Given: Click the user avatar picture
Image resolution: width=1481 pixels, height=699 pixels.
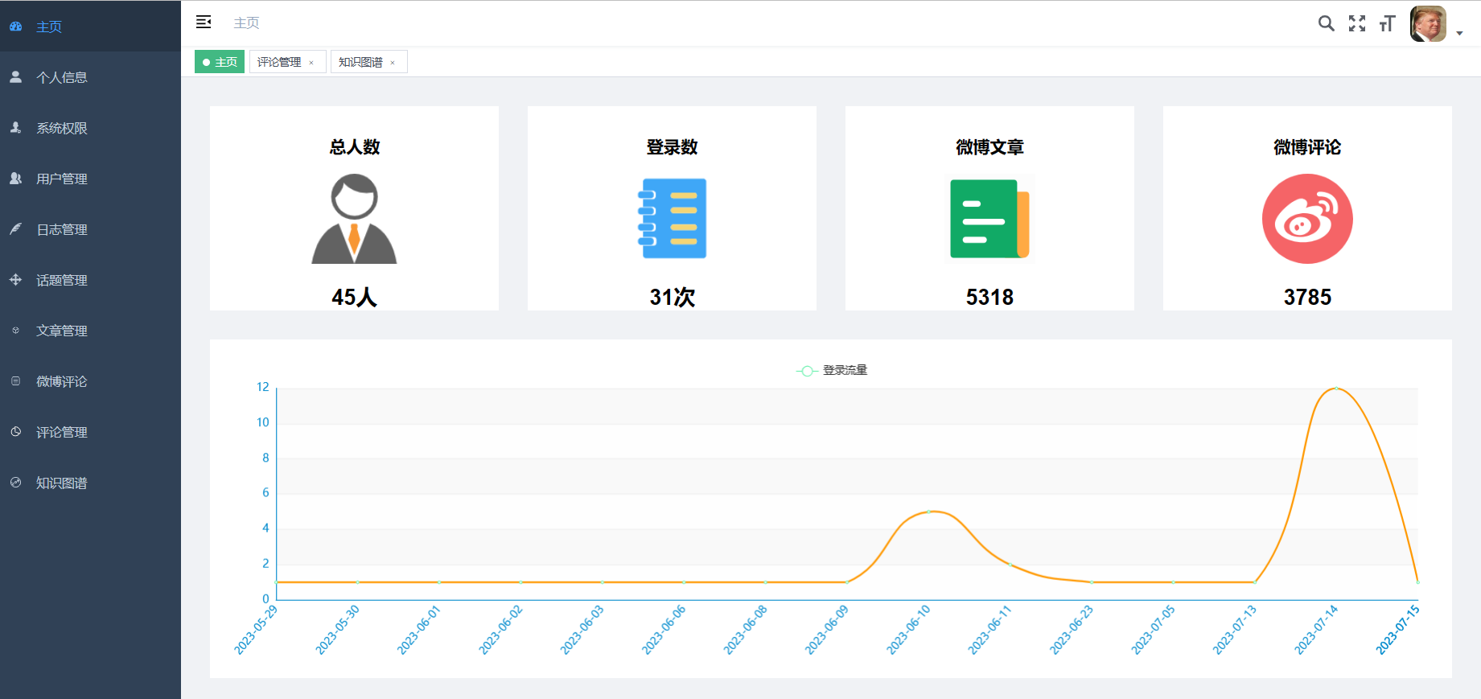Looking at the screenshot, I should [x=1428, y=23].
